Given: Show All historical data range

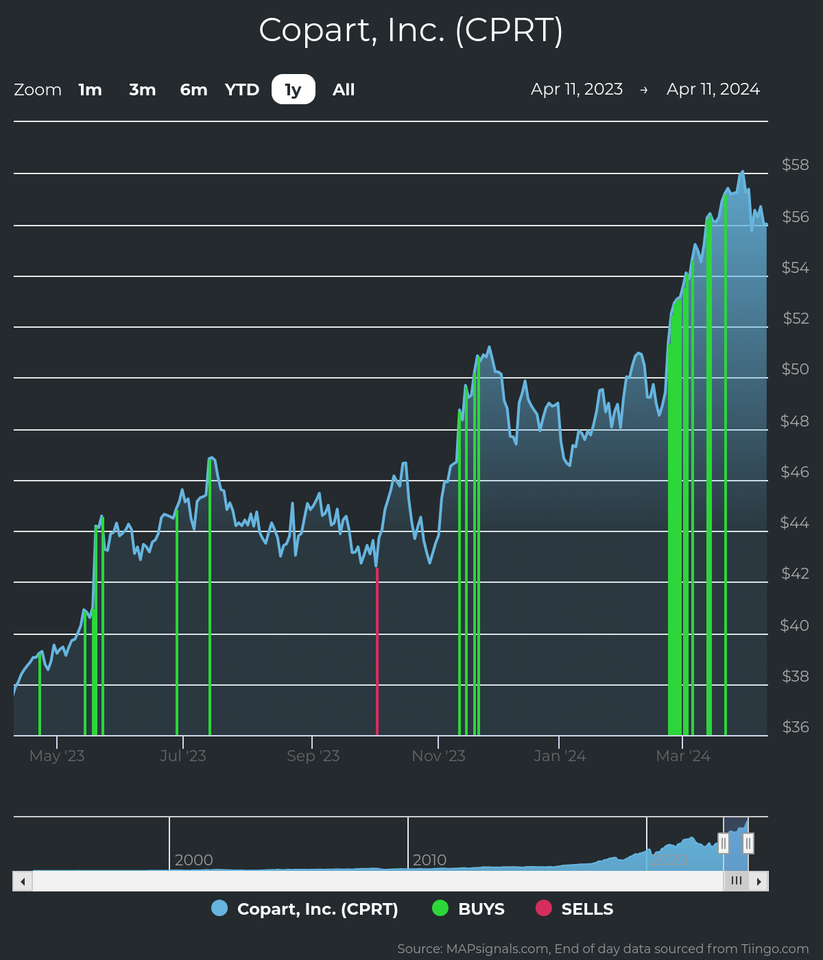Looking at the screenshot, I should pos(344,90).
